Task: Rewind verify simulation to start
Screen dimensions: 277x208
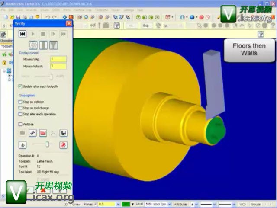Action: point(23,34)
